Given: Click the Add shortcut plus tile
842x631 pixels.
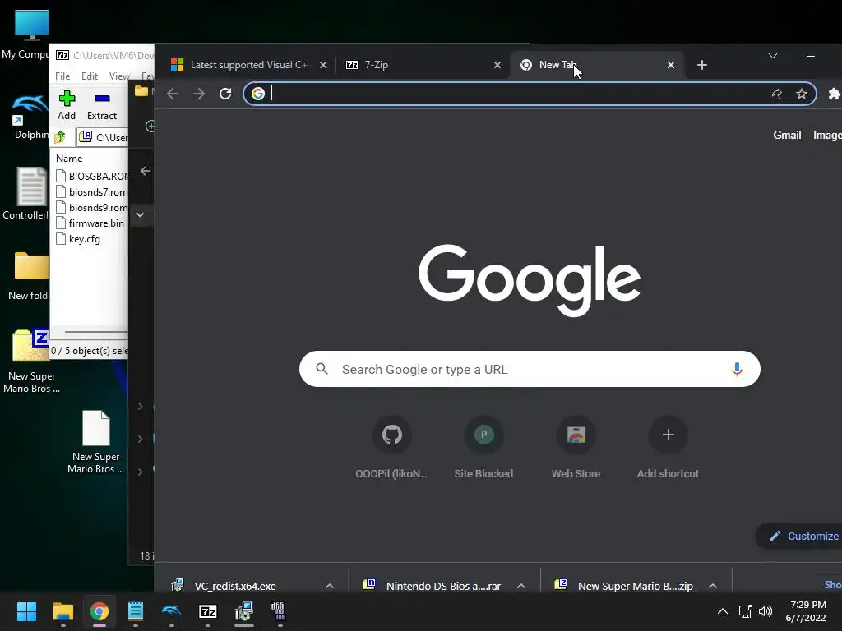Looking at the screenshot, I should 668,447.
